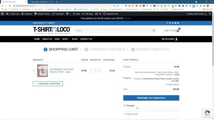Image resolution: width=214 pixels, height=120 pixels.
Task: Click the Proceed to Checkout button
Action: point(151,98)
